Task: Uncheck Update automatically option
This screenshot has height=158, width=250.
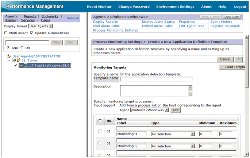Action: click(32, 33)
